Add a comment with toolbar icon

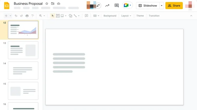pyautogui.click(x=86, y=16)
